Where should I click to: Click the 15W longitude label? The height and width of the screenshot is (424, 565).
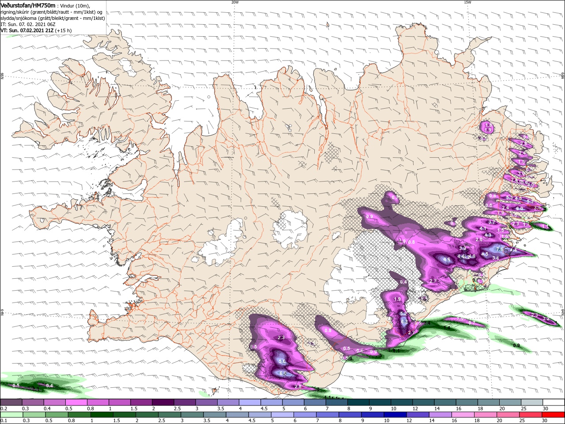point(467,2)
